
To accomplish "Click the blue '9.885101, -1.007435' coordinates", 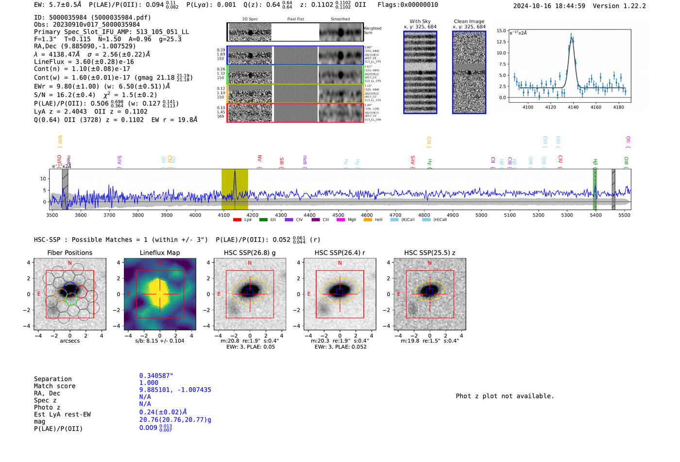I will pos(175,390).
